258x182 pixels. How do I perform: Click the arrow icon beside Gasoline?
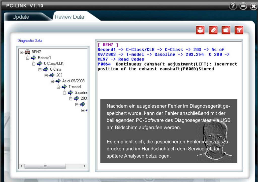point(70,93)
